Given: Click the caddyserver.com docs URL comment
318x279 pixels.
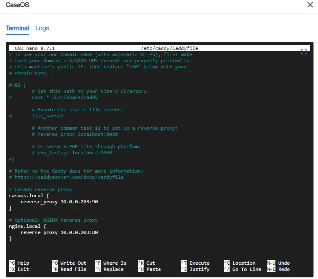Looking at the screenshot, I should 66,177.
